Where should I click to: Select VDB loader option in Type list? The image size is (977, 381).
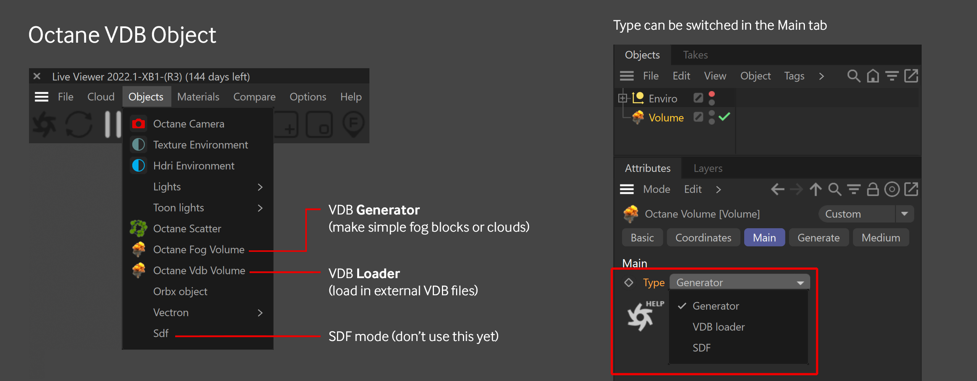(x=718, y=327)
